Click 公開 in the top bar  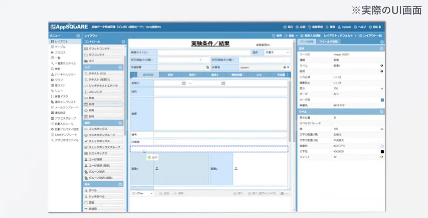300,27
